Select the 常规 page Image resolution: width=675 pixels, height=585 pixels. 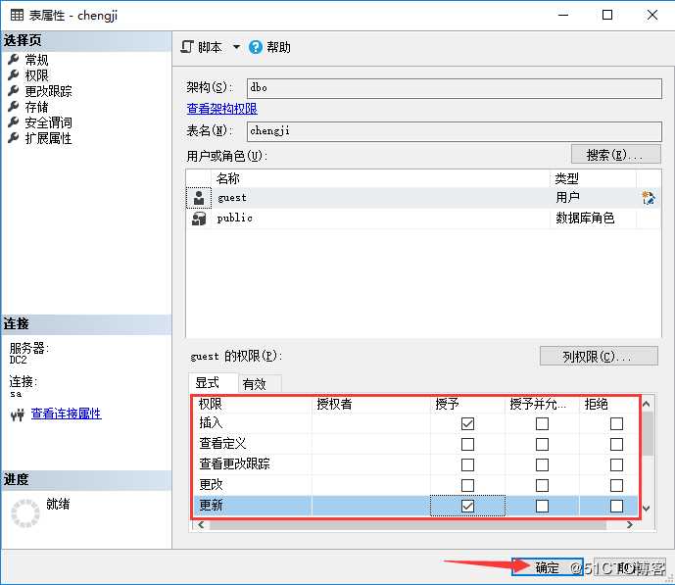[x=36, y=60]
